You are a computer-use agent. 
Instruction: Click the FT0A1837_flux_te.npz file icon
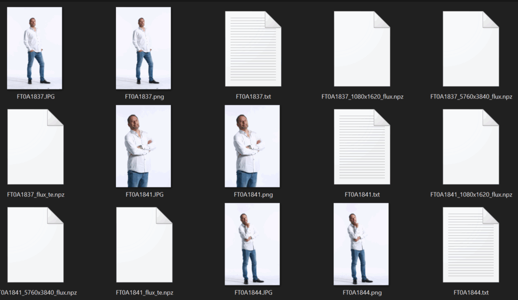35,146
